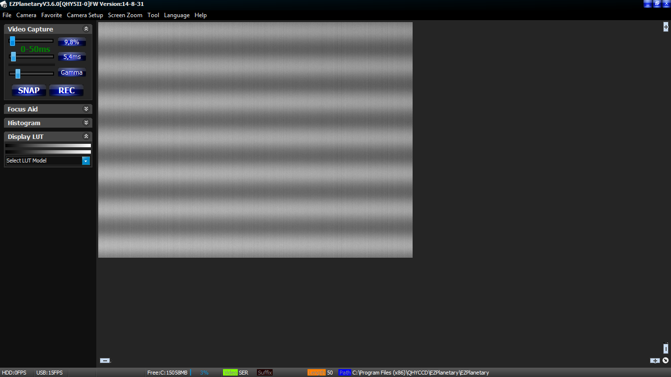Click the green Video label in status bar
Viewport: 671px width, 377px height.
click(x=230, y=373)
